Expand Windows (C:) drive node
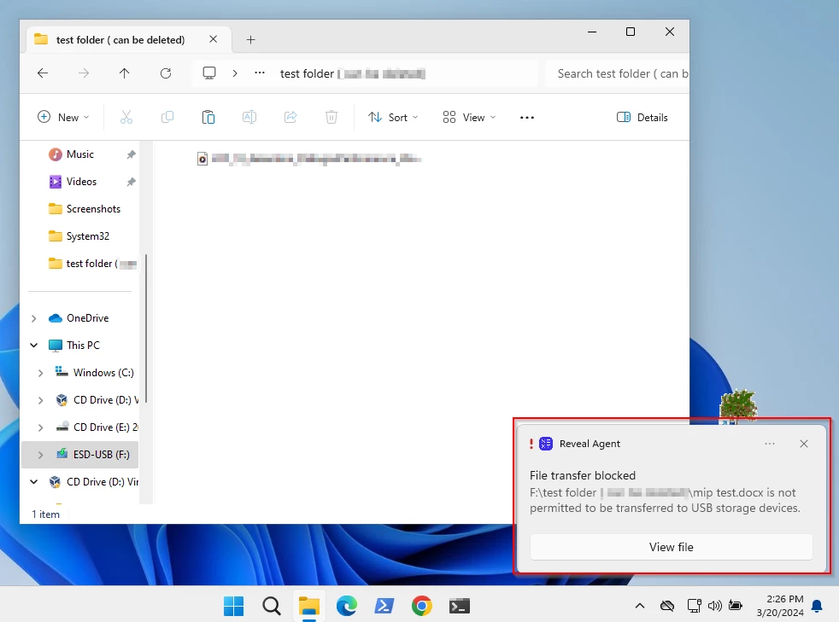This screenshot has height=622, width=839. [41, 373]
